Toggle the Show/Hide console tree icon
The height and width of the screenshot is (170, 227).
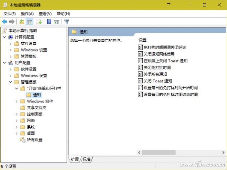29,22
